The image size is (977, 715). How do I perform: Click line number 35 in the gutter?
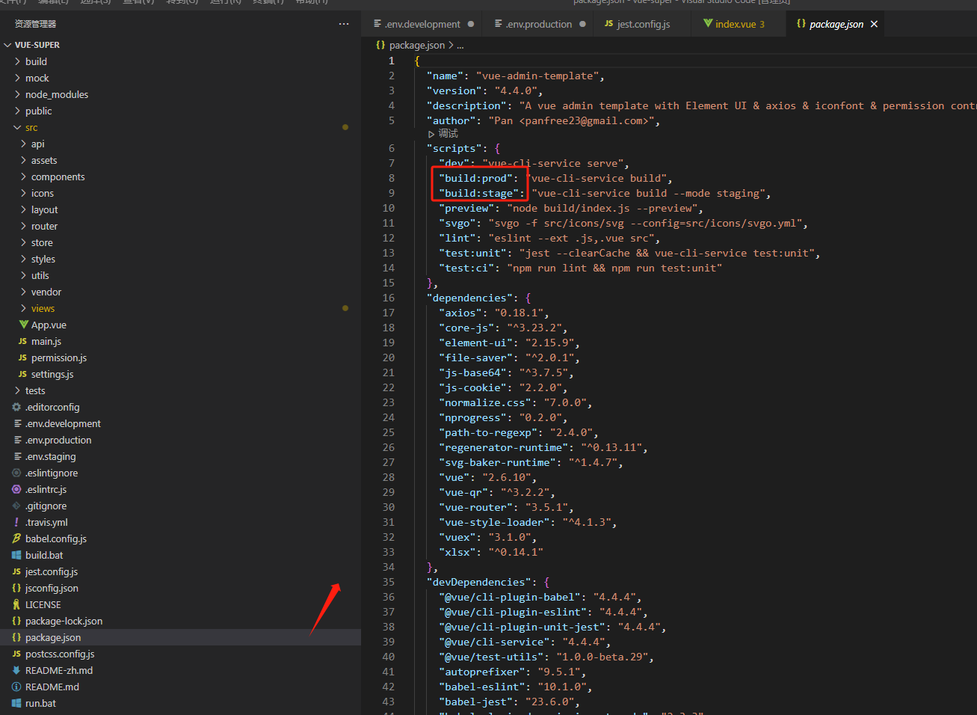388,582
